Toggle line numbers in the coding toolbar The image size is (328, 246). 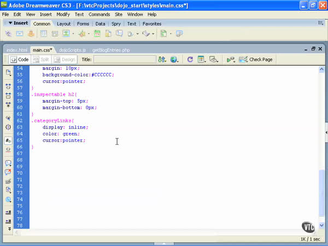8,140
